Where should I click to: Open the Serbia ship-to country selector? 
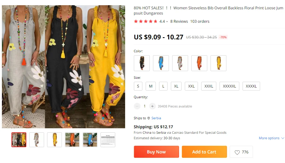click(x=156, y=118)
